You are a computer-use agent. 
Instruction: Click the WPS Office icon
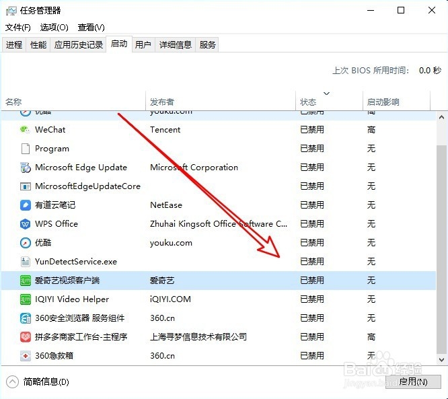(x=25, y=224)
